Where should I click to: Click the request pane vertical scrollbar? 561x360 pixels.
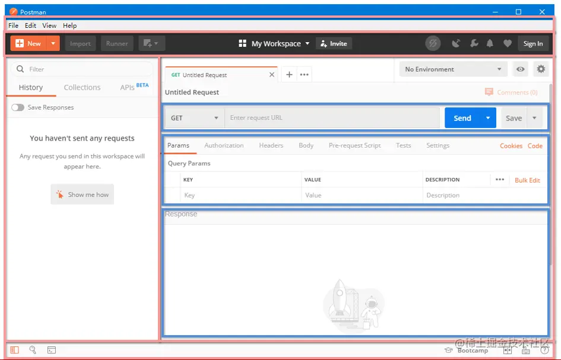tap(551, 174)
